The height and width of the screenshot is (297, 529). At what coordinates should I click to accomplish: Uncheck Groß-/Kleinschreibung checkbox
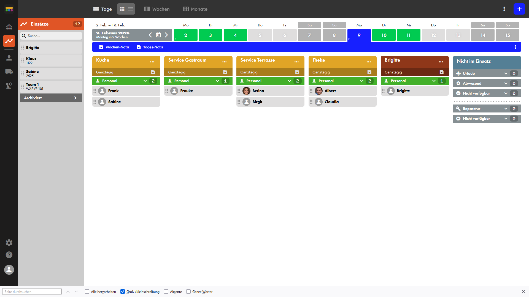coord(123,291)
